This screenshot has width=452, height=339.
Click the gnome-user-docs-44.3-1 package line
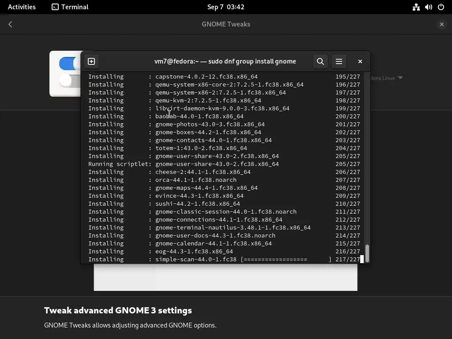(x=224, y=236)
